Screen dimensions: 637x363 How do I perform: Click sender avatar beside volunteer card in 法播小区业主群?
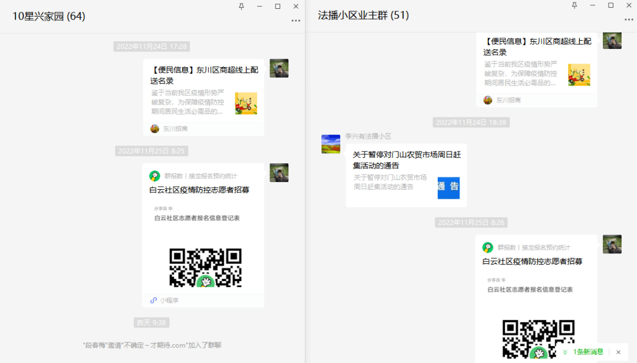coord(612,244)
